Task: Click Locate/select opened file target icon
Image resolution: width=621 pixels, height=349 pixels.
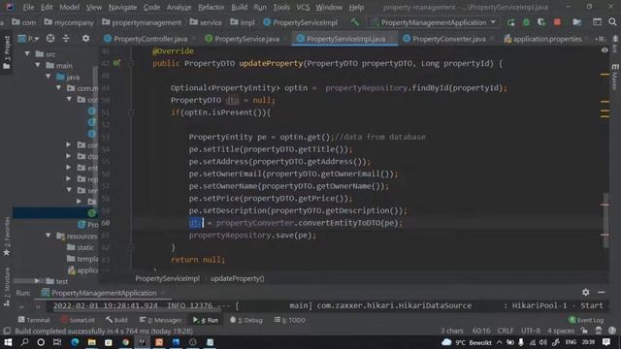Action: [x=50, y=39]
